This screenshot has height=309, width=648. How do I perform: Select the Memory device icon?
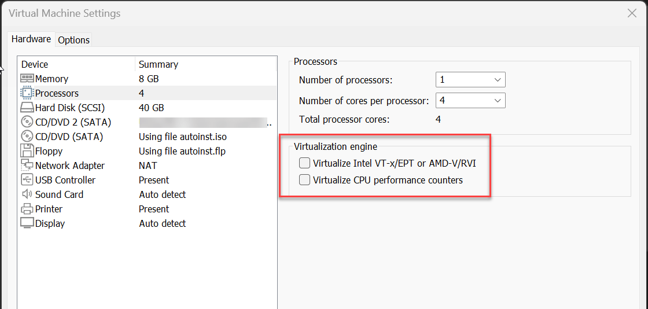[27, 79]
